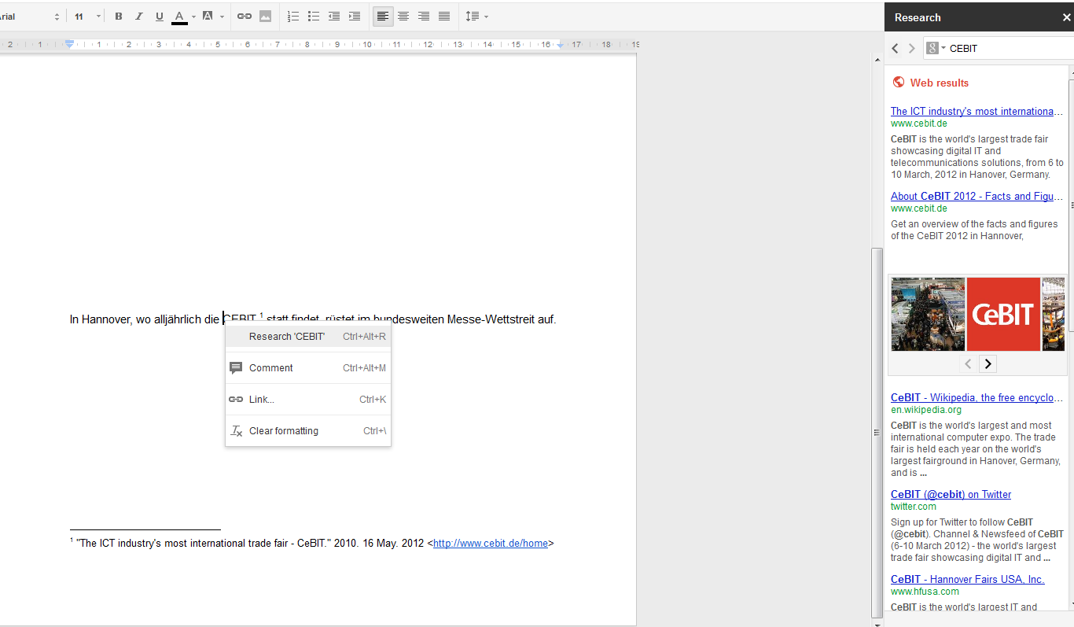Toggle bold formatting
The width and height of the screenshot is (1074, 627).
pyautogui.click(x=119, y=17)
